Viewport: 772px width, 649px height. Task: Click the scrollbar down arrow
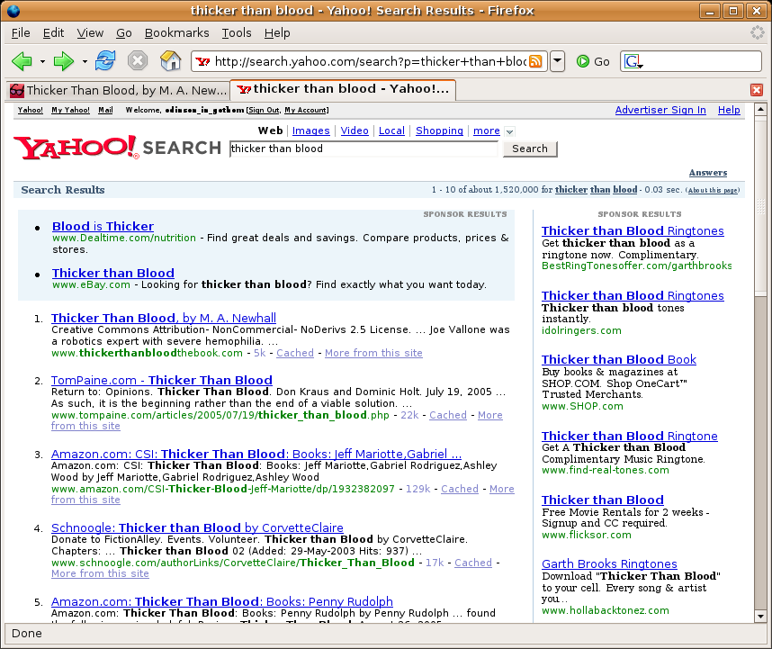pyautogui.click(x=760, y=616)
